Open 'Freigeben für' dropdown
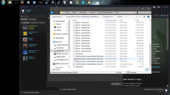The width and height of the screenshot is (170, 95). coord(108,17)
